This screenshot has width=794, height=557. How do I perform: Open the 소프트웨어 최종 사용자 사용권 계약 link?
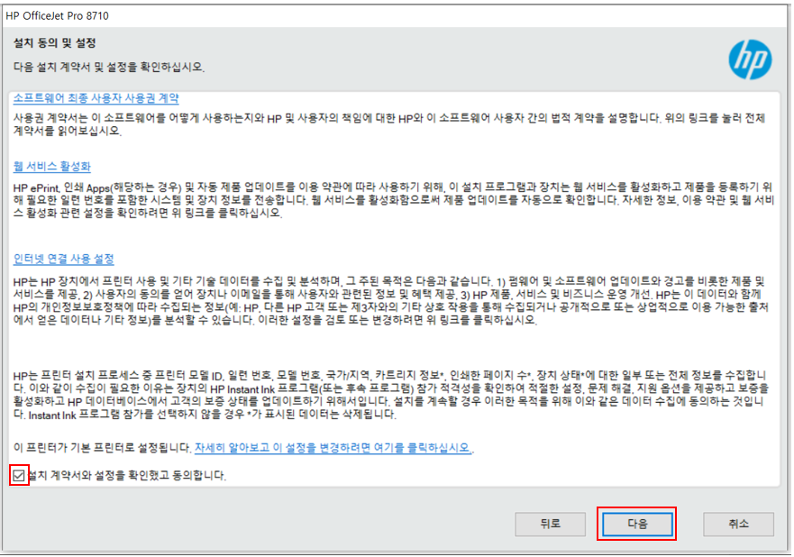pyautogui.click(x=96, y=97)
